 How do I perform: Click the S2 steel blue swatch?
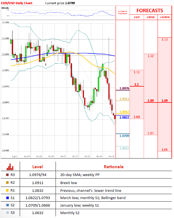[x=7, y=205]
